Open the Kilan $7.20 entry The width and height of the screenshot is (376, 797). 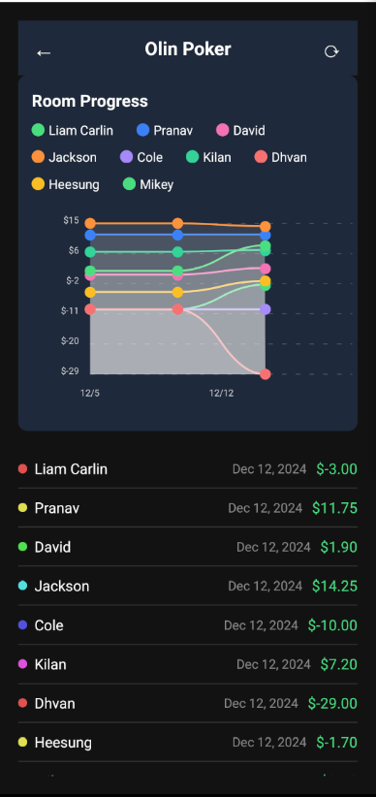(188, 664)
